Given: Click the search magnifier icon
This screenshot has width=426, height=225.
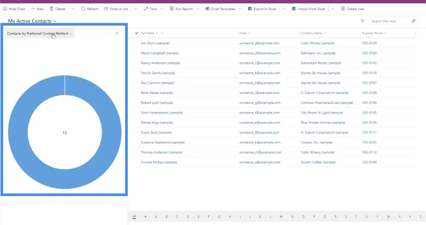Looking at the screenshot, I should [414, 21].
